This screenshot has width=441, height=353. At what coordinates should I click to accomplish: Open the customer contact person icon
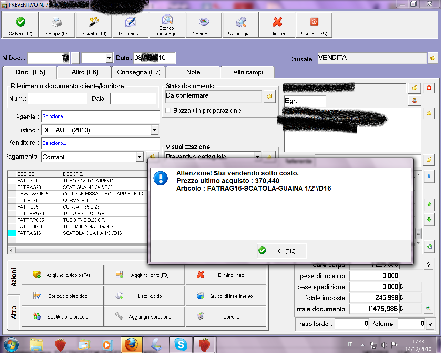[414, 100]
